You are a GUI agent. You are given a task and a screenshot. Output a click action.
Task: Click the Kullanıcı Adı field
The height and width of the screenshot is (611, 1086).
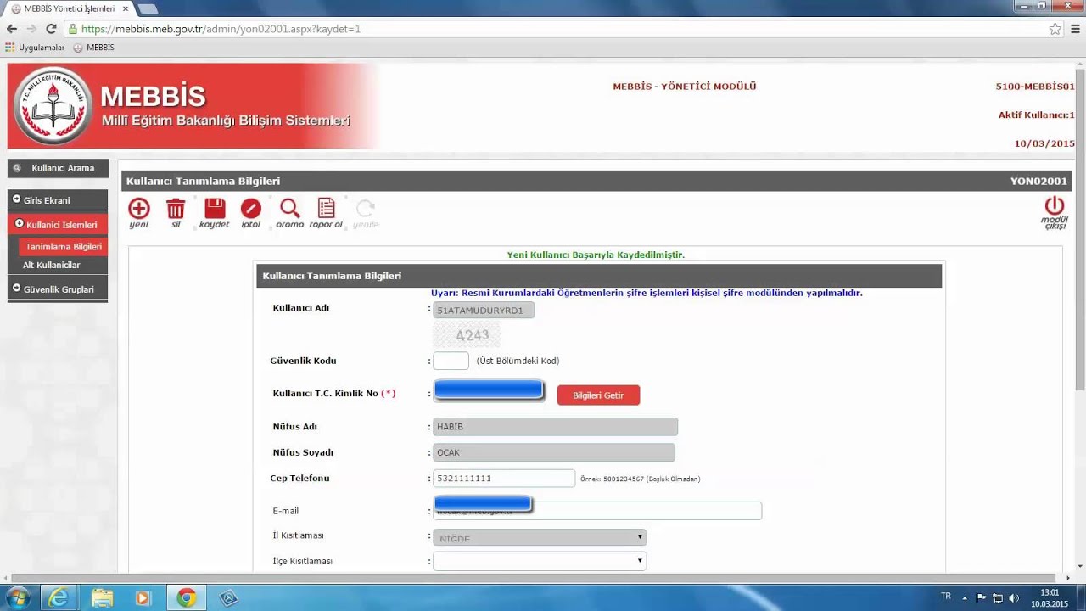point(484,311)
